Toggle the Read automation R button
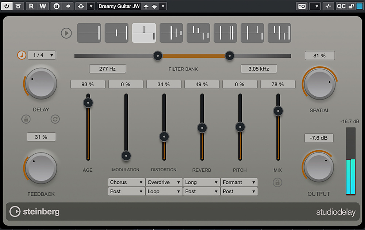This screenshot has height=230, width=365. [x=31, y=6]
